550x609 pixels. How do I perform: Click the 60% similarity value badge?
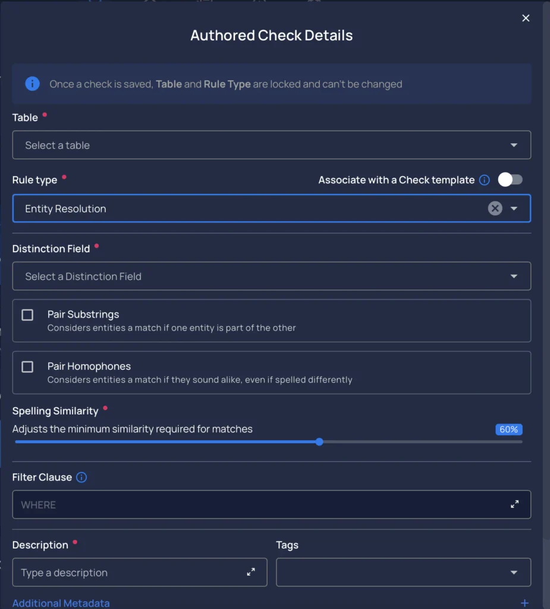point(508,429)
